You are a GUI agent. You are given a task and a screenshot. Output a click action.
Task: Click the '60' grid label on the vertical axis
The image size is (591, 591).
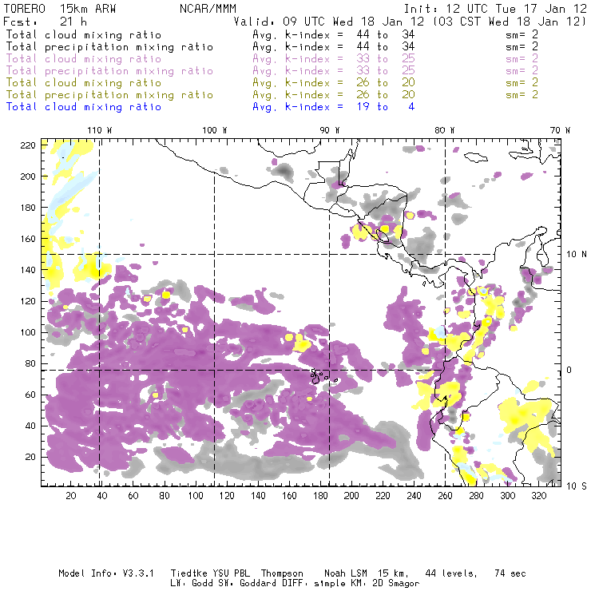pyautogui.click(x=30, y=395)
